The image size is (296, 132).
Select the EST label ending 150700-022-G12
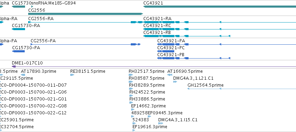coord(33,113)
